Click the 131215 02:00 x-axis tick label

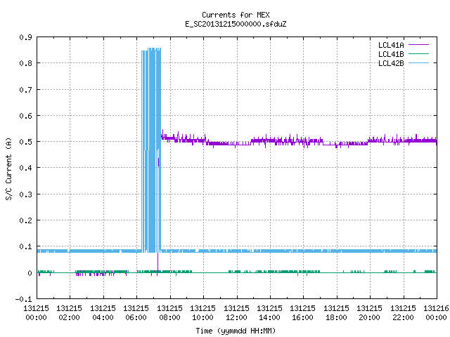click(69, 312)
